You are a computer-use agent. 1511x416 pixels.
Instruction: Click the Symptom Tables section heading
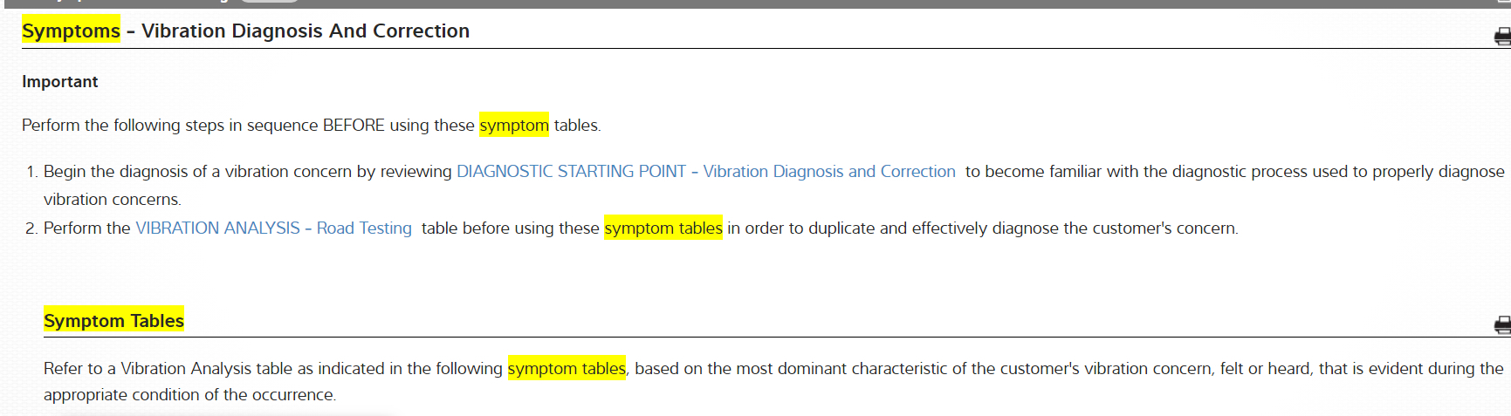(x=113, y=321)
